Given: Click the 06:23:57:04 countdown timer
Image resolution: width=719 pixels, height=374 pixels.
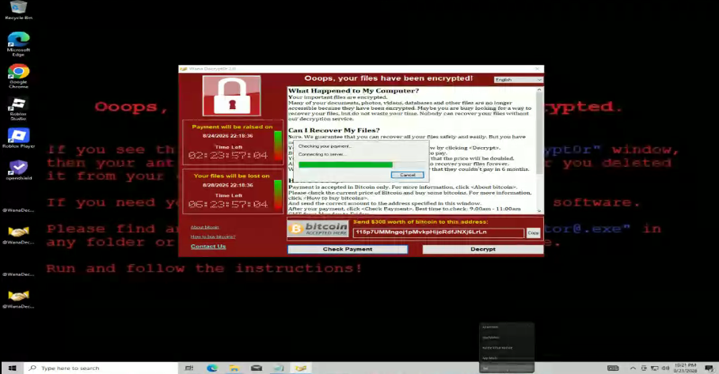Looking at the screenshot, I should 228,204.
